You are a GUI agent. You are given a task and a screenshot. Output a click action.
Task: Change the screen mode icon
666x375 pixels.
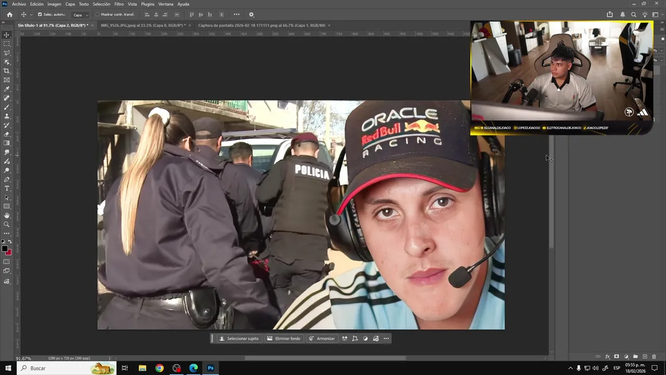[x=7, y=271]
